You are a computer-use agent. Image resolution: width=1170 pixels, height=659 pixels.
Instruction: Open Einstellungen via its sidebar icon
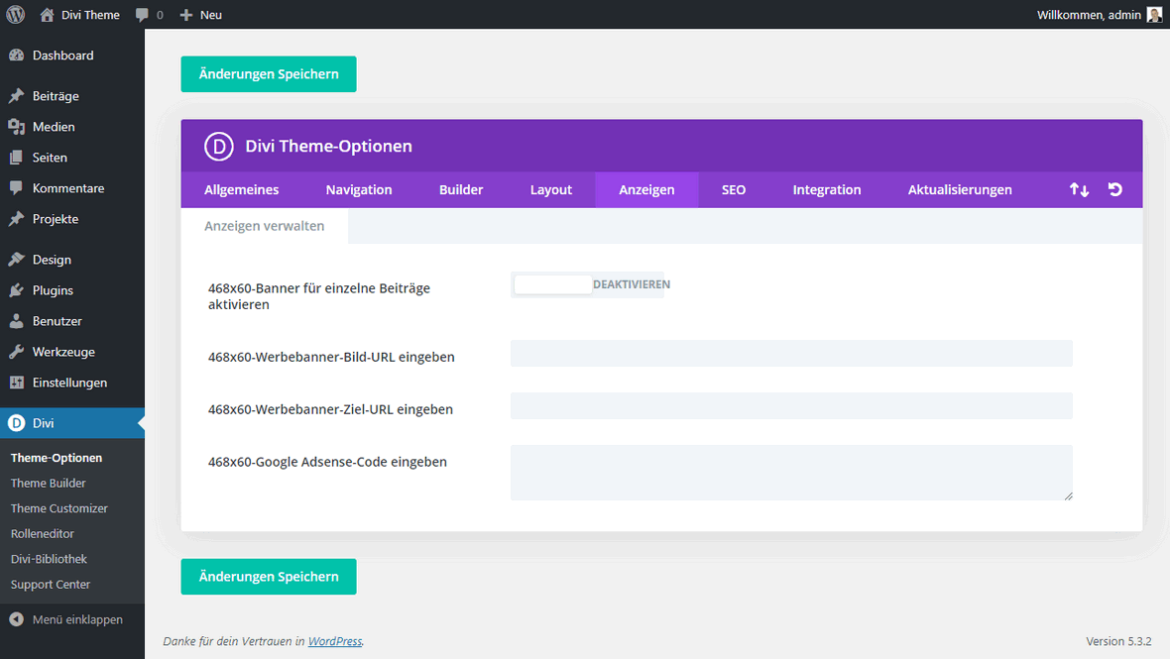pyautogui.click(x=17, y=382)
